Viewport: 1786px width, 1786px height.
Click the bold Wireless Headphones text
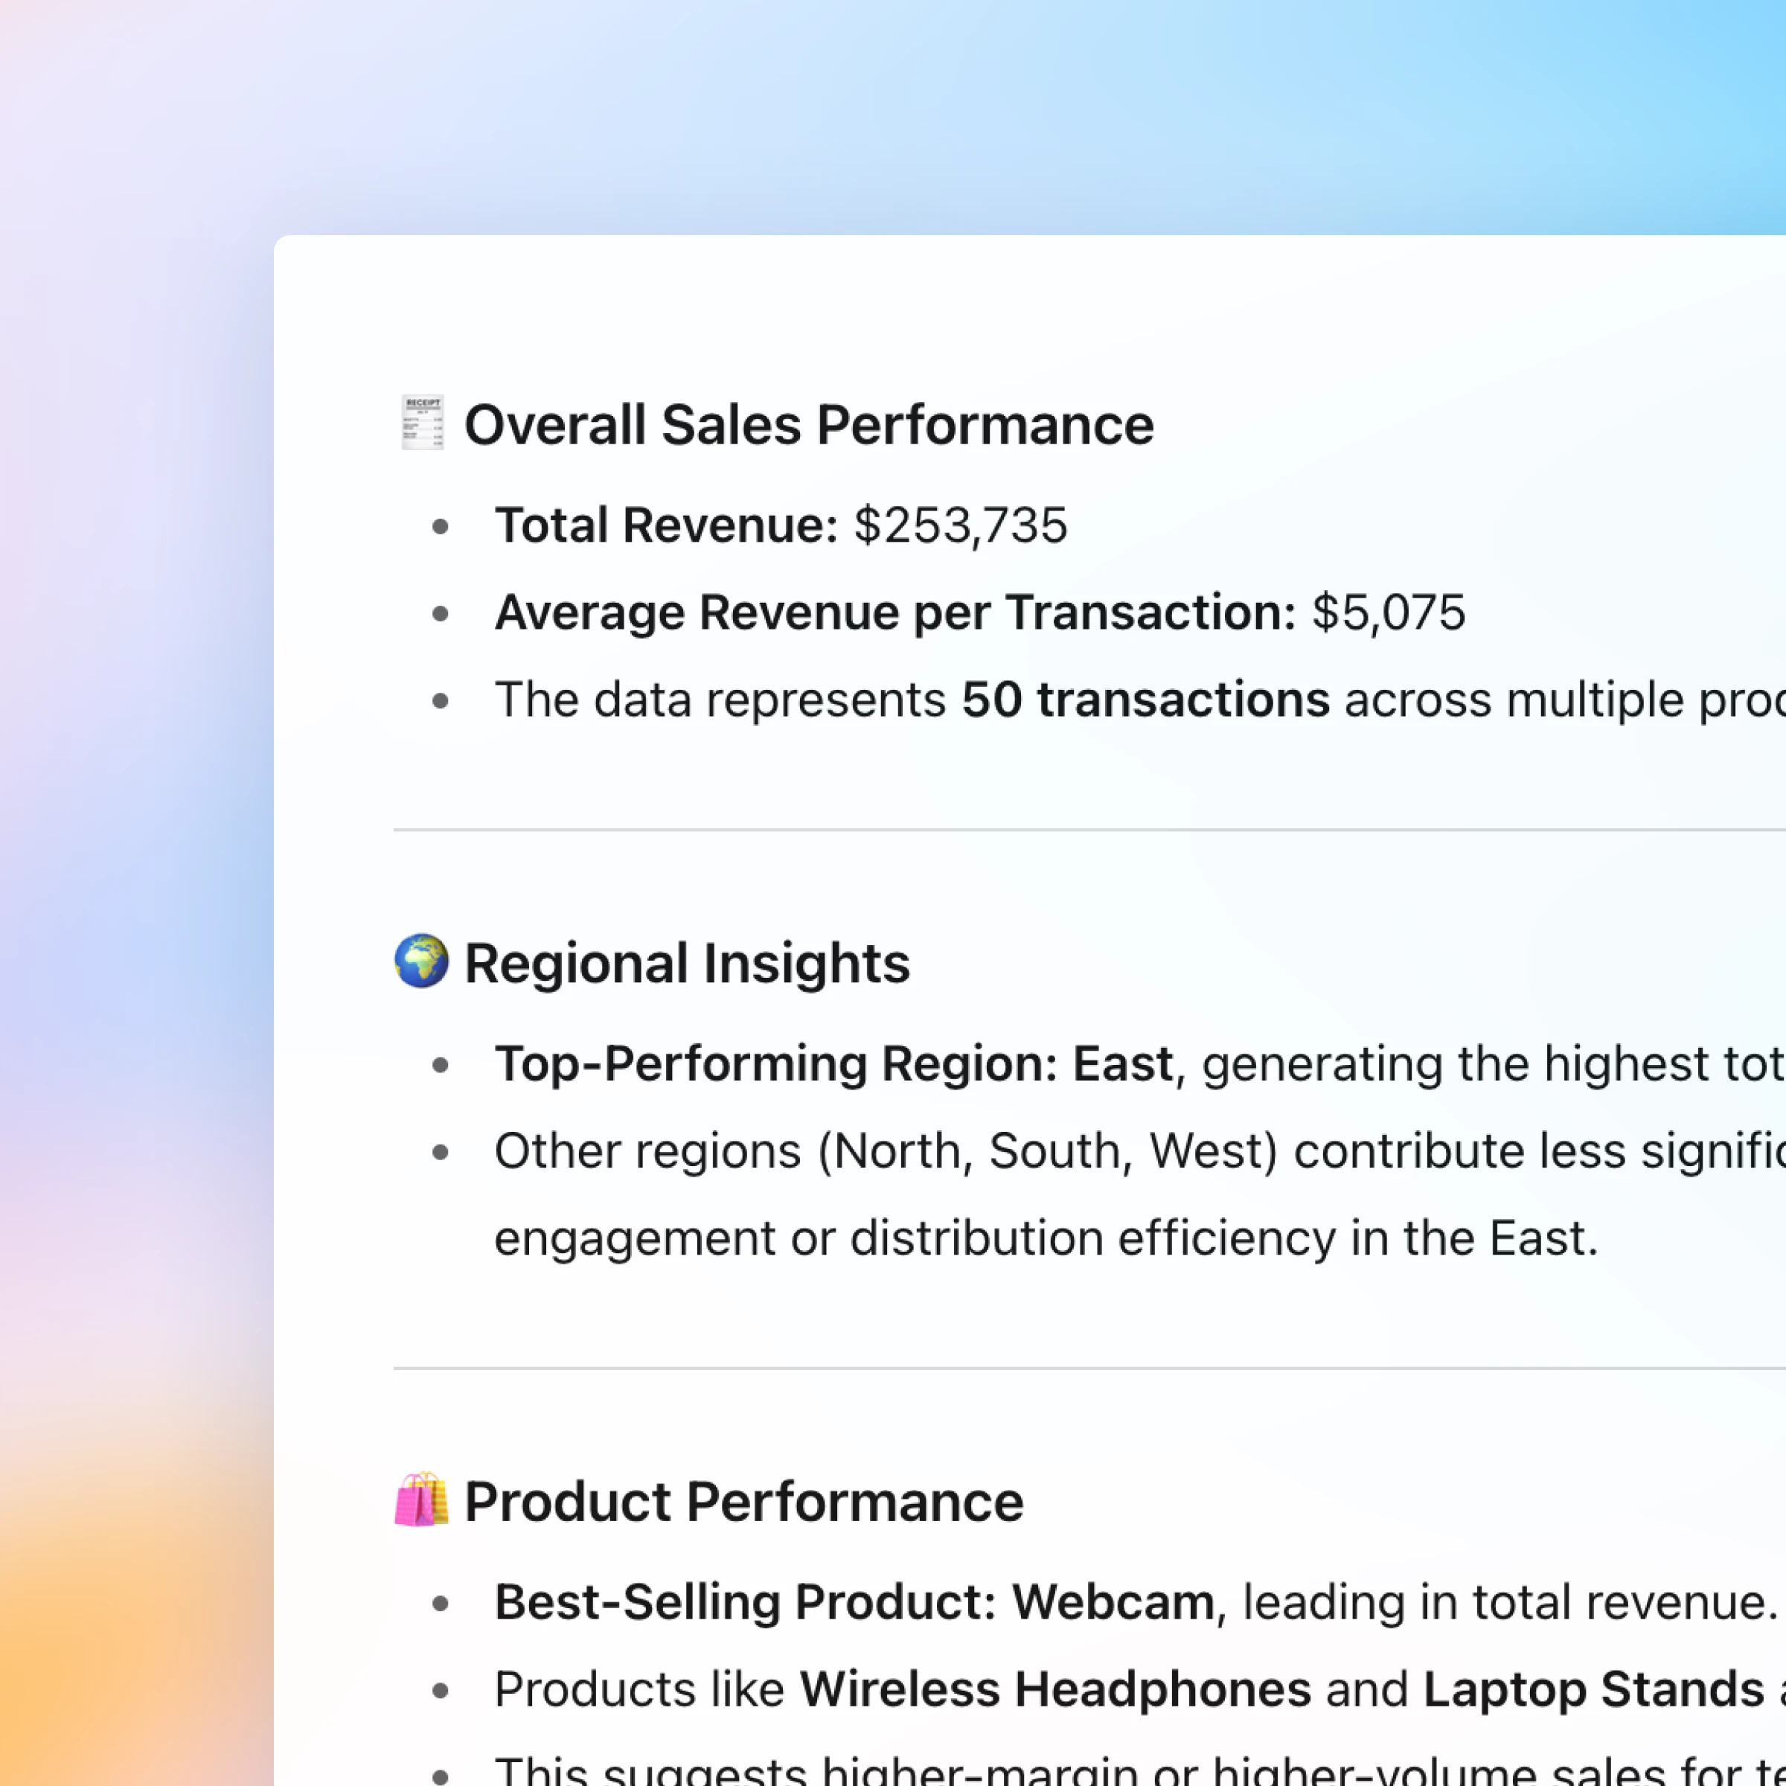(x=1054, y=1689)
